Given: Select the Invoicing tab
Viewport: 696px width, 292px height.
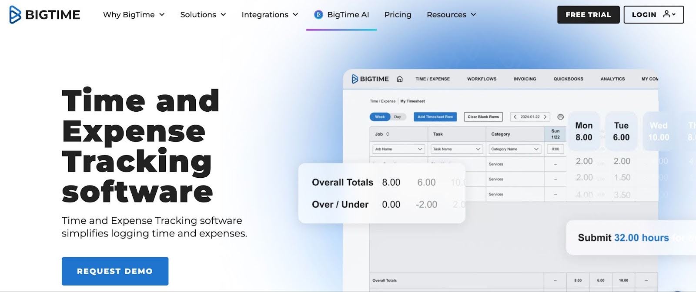Looking at the screenshot, I should [x=525, y=79].
